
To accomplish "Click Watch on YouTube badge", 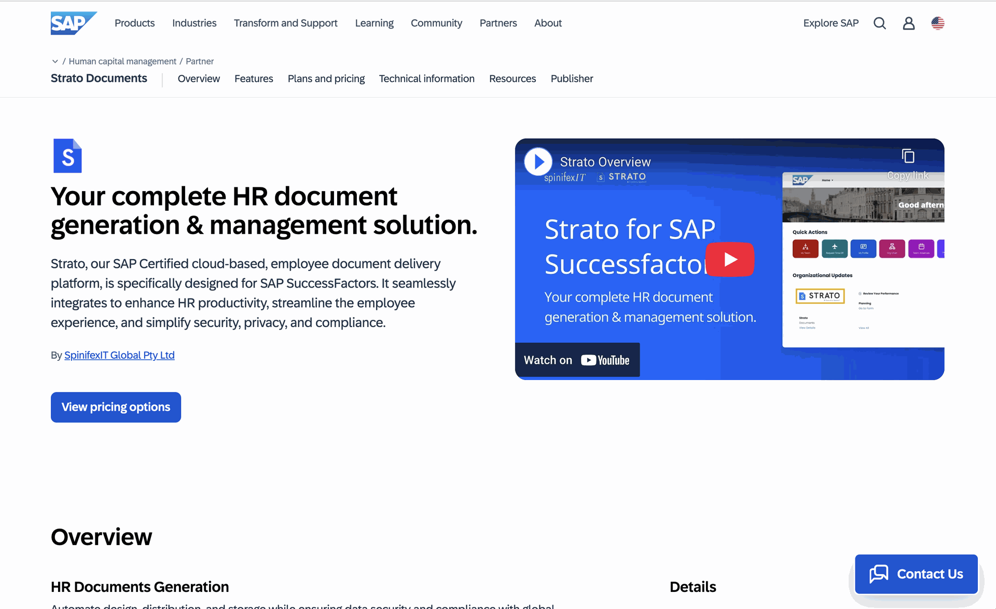I will 577,360.
